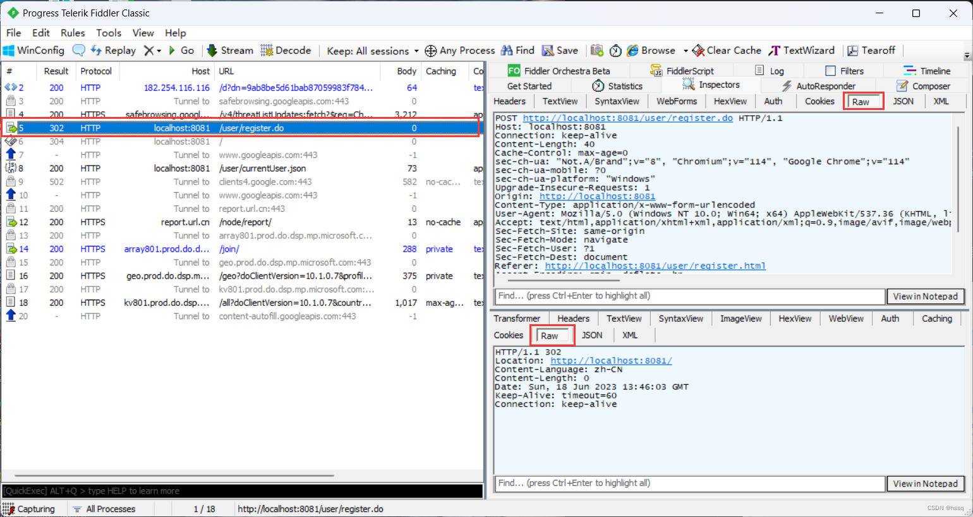
Task: Click the timer stopwatch icon
Action: [615, 51]
